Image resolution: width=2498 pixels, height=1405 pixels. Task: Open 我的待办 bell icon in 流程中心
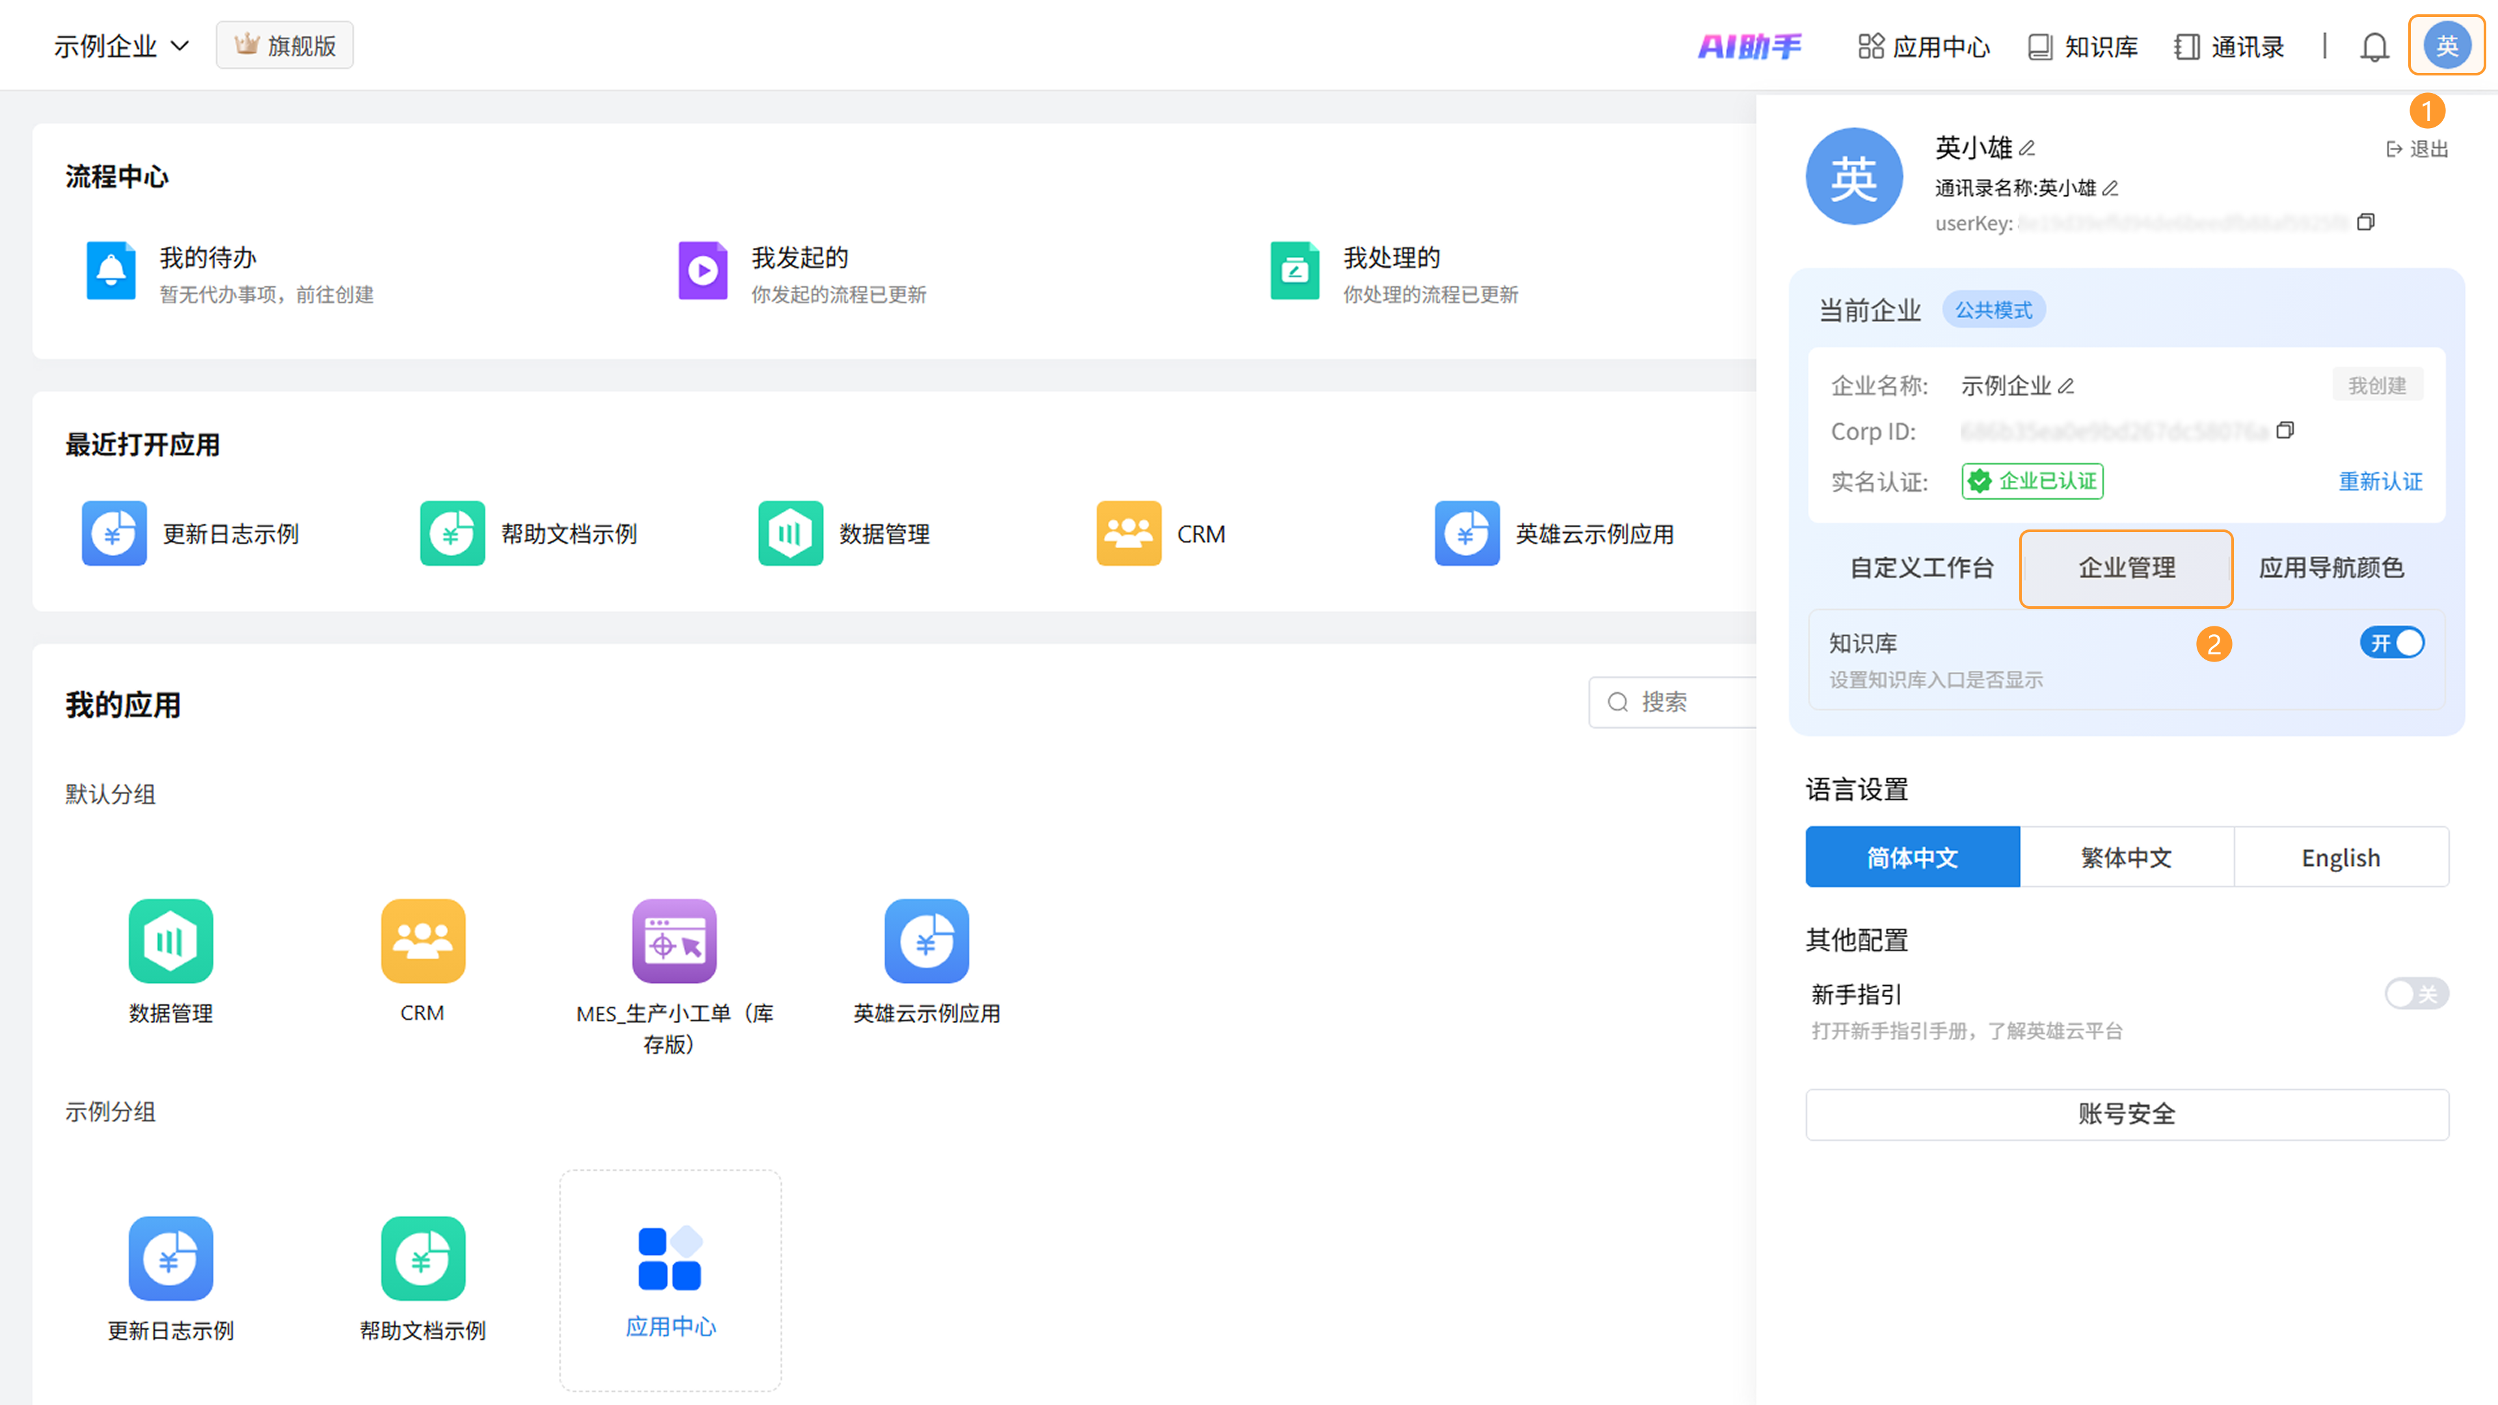111,271
